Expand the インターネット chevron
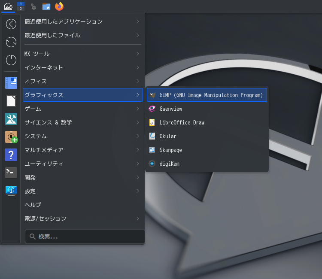 pyautogui.click(x=138, y=67)
